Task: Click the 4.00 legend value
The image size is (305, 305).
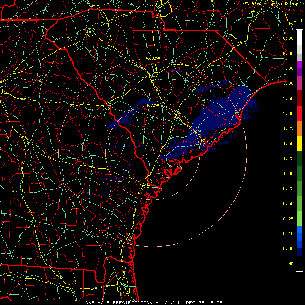Action: click(288, 68)
